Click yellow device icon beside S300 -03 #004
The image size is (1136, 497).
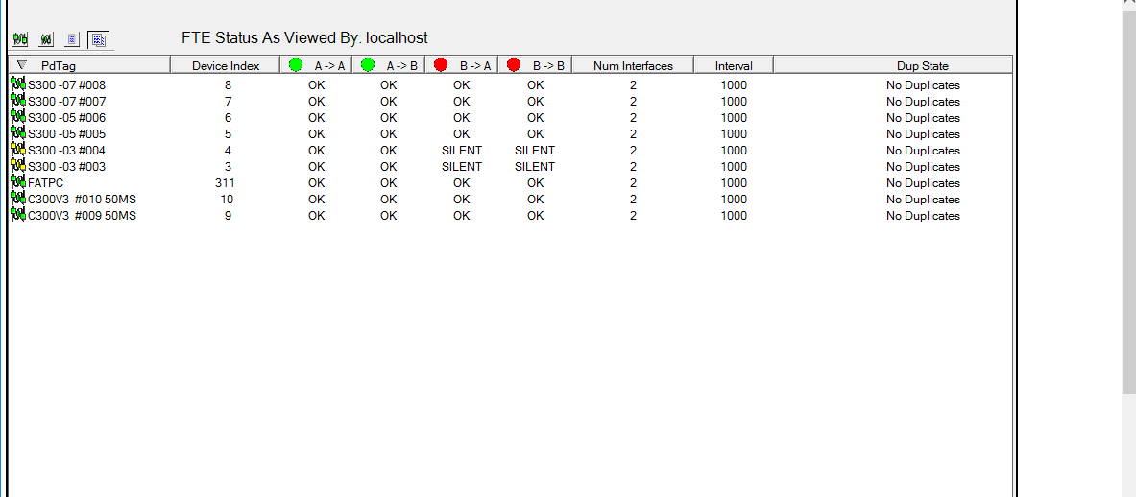click(x=18, y=150)
